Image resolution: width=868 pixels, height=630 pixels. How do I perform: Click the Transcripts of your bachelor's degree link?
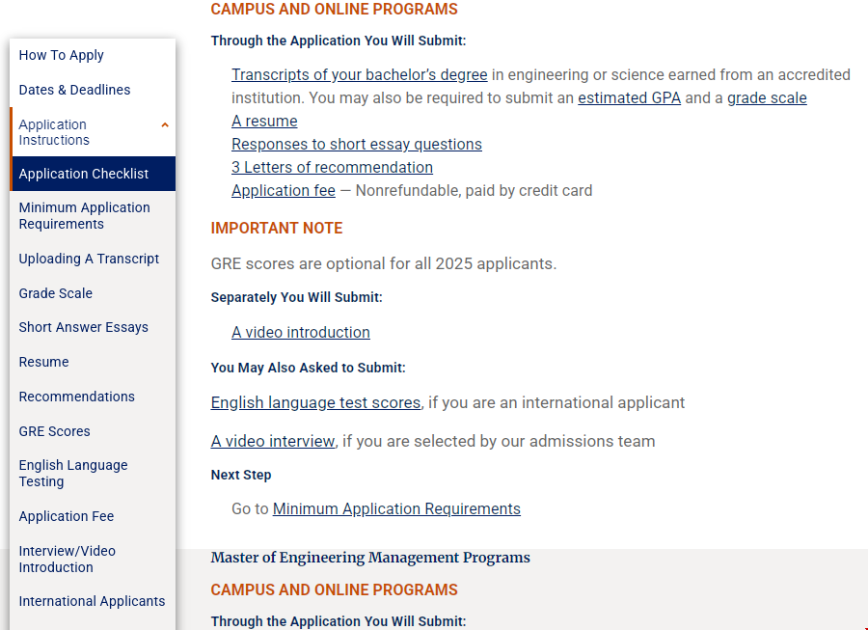tap(359, 74)
